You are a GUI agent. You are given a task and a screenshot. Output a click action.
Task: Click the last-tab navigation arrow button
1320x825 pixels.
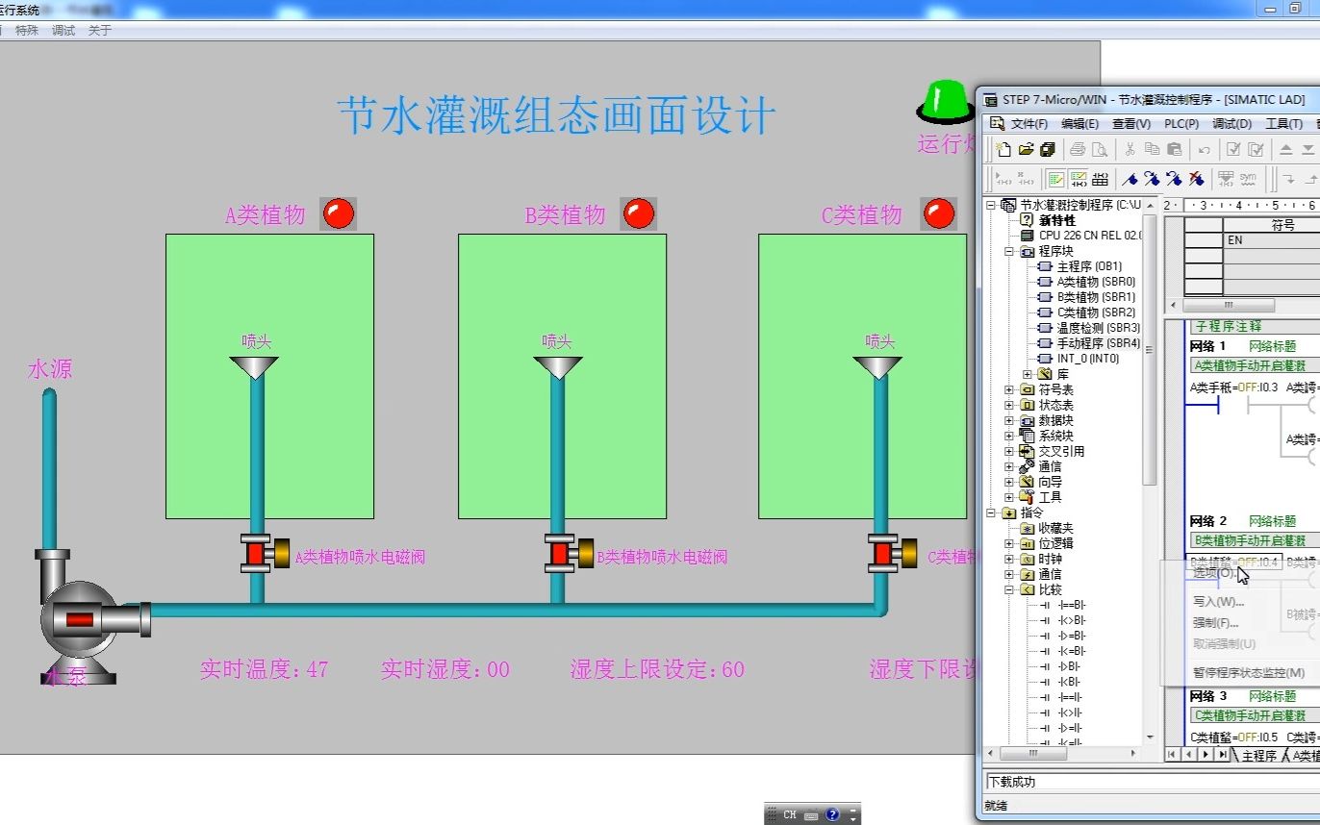point(1223,755)
